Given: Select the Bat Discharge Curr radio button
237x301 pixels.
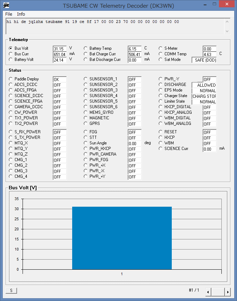Looking at the screenshot, I should pos(86,59).
